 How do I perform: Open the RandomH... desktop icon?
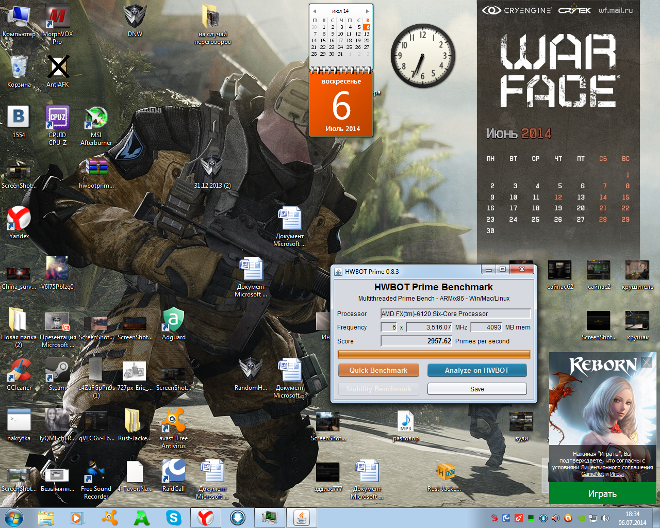pos(251,374)
